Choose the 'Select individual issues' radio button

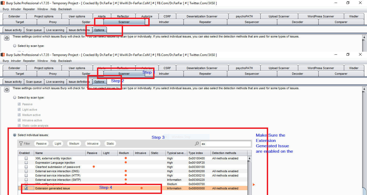(15, 135)
